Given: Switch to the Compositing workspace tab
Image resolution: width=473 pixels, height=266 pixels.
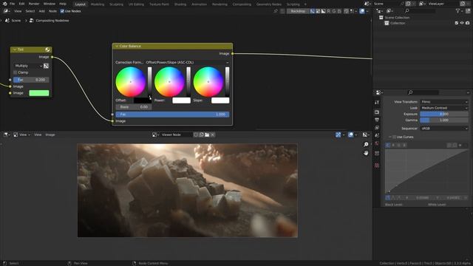Looking at the screenshot, I should pos(242,4).
